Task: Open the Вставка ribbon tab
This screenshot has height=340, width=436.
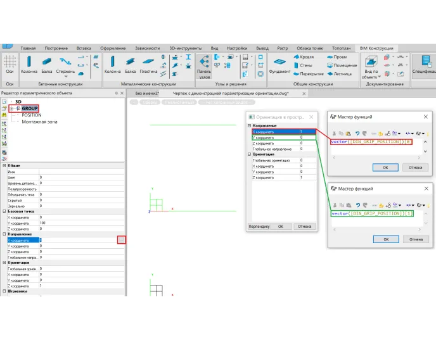Action: tap(84, 48)
